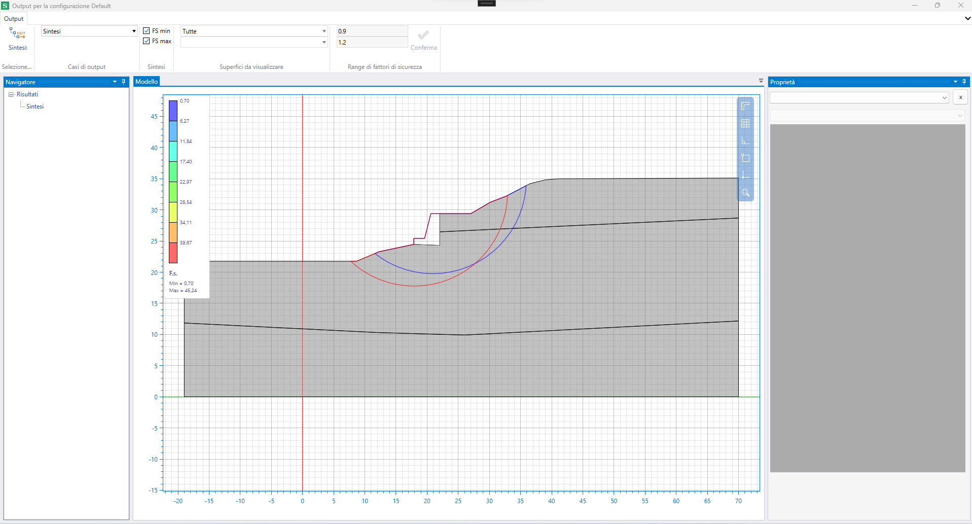The image size is (972, 524).
Task: Click the blue 0,70 legend color swatch
Action: [x=173, y=111]
